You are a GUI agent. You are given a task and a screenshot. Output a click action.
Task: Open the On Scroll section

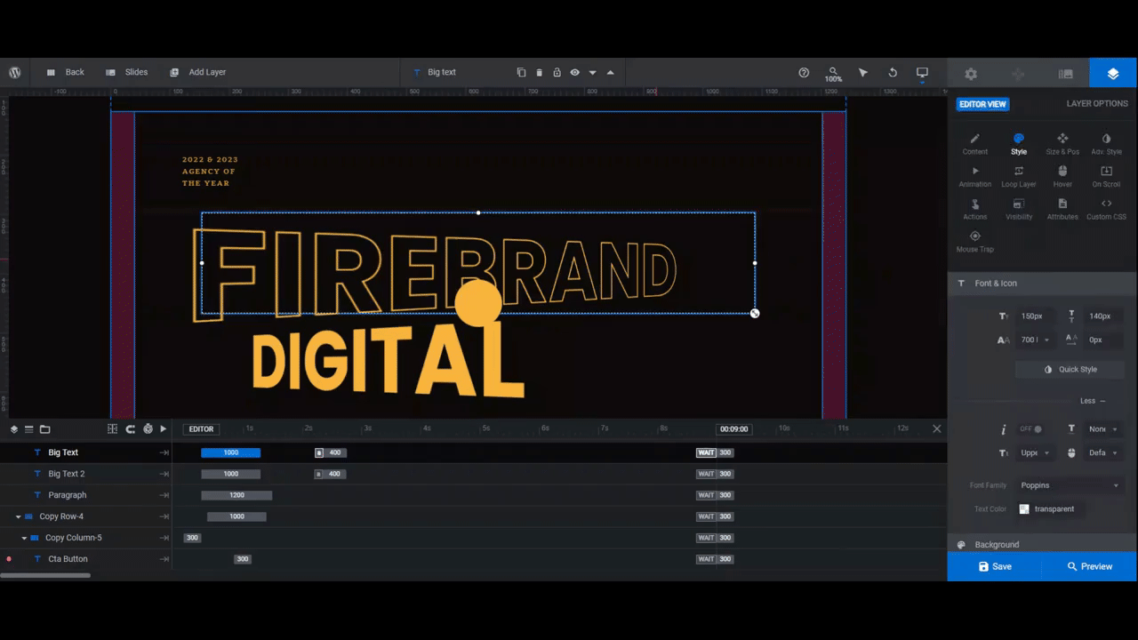point(1106,177)
